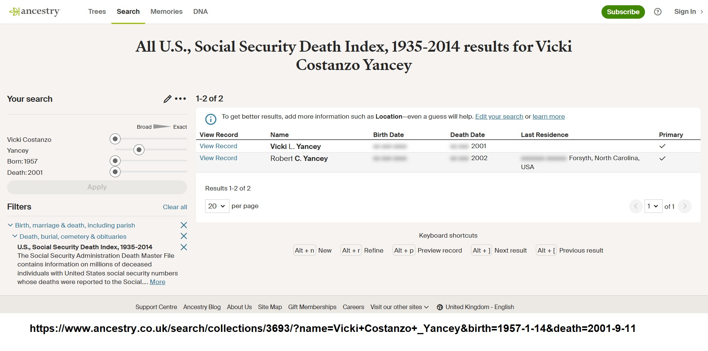This screenshot has width=708, height=351.
Task: Open the page number dropdown
Action: [653, 206]
